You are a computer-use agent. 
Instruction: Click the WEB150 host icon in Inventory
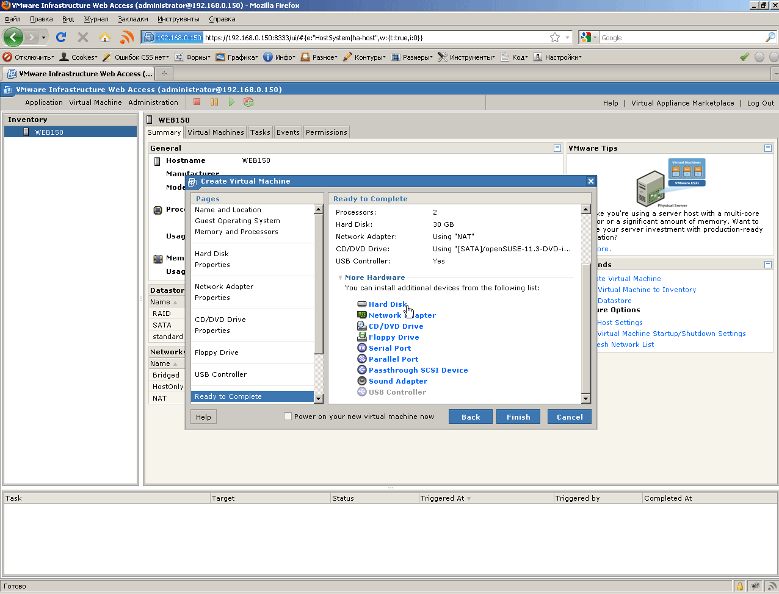26,132
